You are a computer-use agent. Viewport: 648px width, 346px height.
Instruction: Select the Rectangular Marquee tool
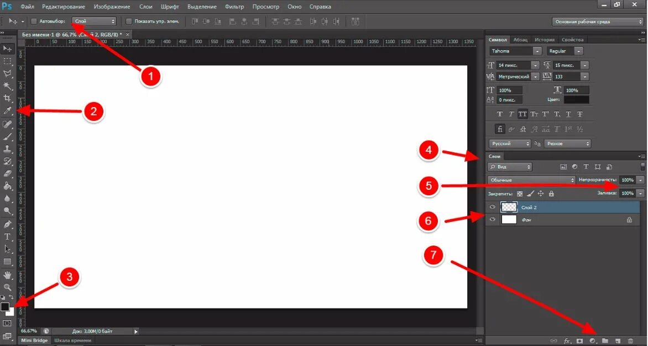pyautogui.click(x=7, y=61)
